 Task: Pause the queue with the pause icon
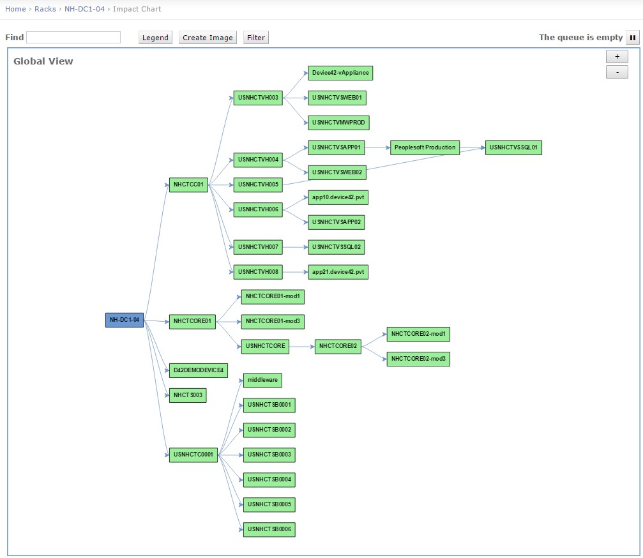point(632,38)
